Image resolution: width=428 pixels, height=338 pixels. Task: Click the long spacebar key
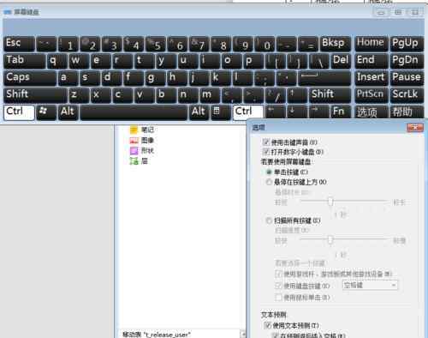[x=134, y=112]
